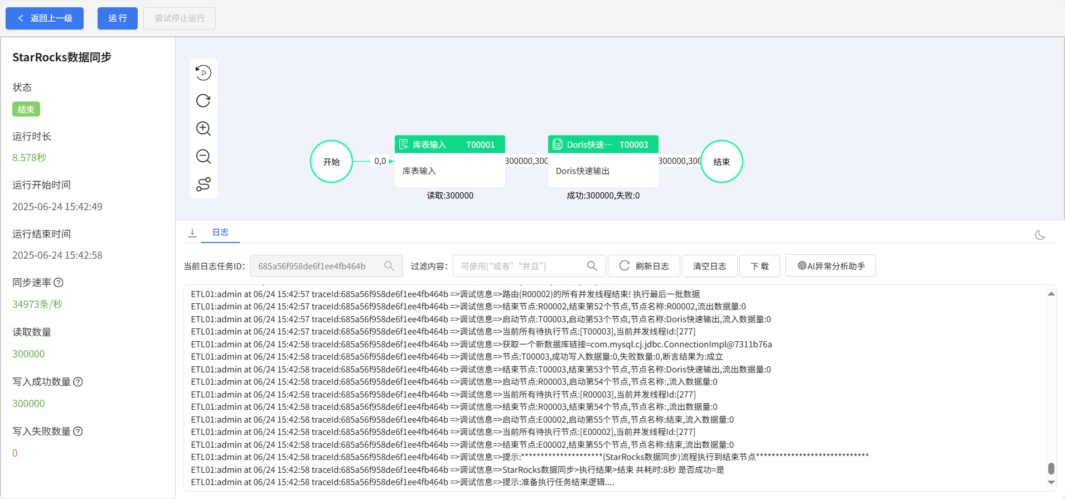Click the refresh canvas icon
Screen dimensions: 1065x499
pyautogui.click(x=203, y=100)
